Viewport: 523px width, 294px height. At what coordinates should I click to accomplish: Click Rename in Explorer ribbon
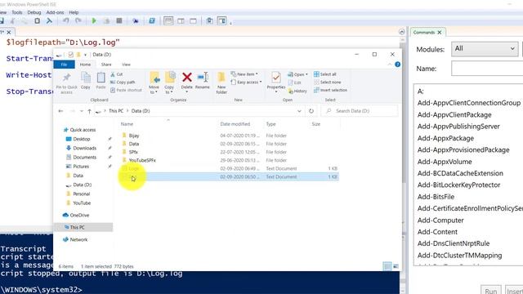click(x=203, y=81)
